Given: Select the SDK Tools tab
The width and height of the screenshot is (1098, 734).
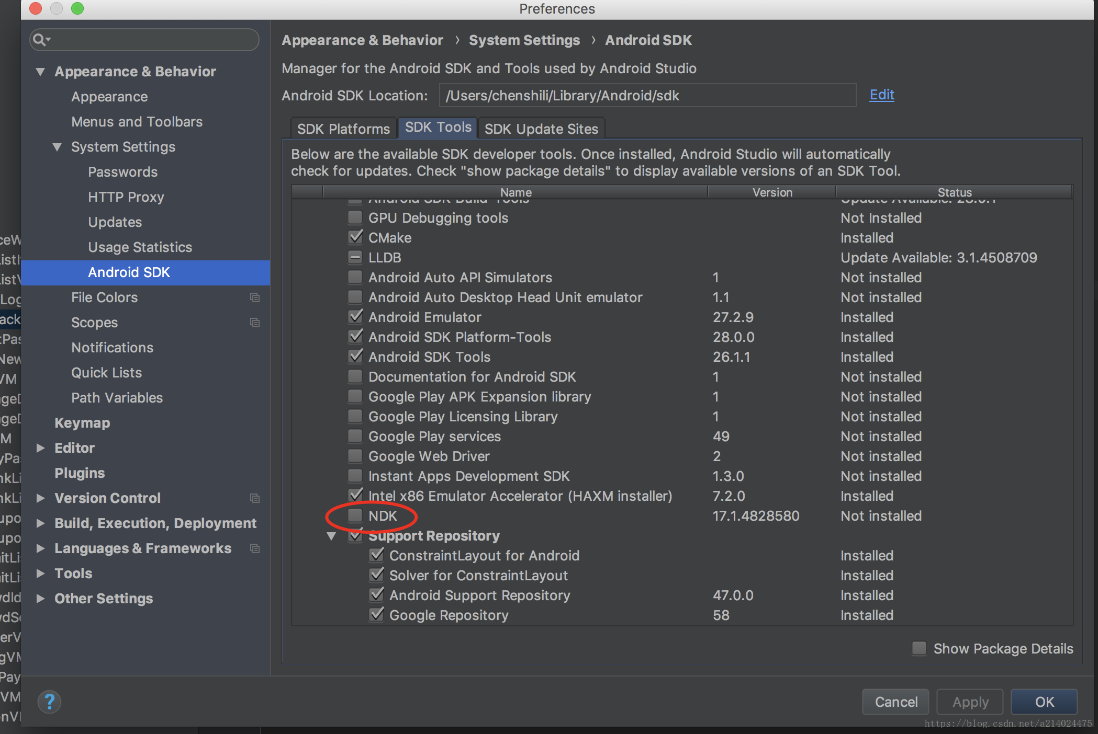Looking at the screenshot, I should click(x=438, y=128).
